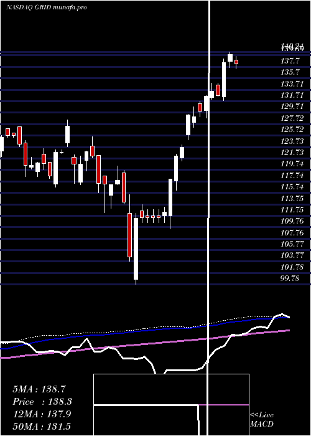The image size is (311, 436).
Task: Click the 129.71 price axis label
Action: (x=292, y=107)
